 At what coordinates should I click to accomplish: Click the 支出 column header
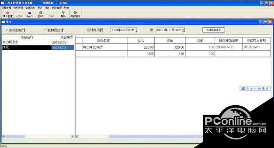tap(170, 41)
